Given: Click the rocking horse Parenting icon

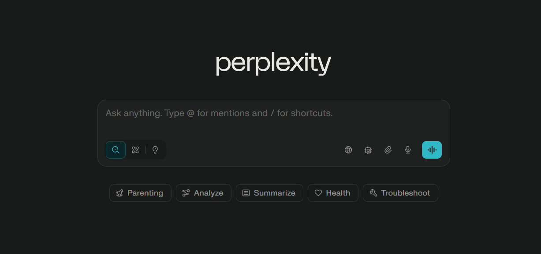Looking at the screenshot, I should coord(119,193).
